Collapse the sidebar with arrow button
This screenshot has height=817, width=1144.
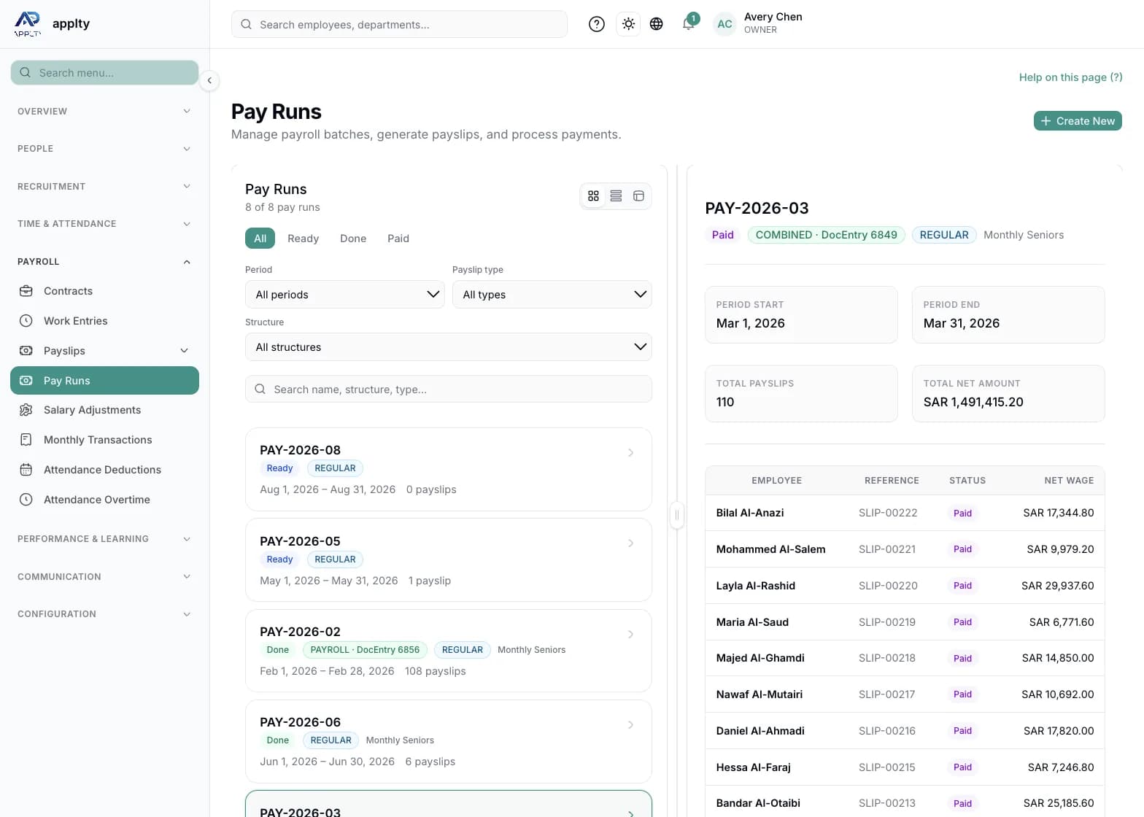click(x=209, y=80)
